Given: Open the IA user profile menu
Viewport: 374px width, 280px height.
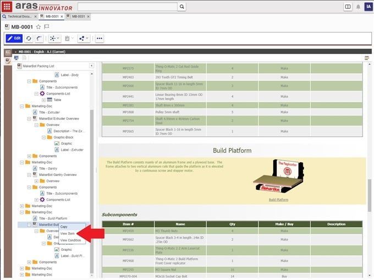Looking at the screenshot, I should click(x=368, y=7).
